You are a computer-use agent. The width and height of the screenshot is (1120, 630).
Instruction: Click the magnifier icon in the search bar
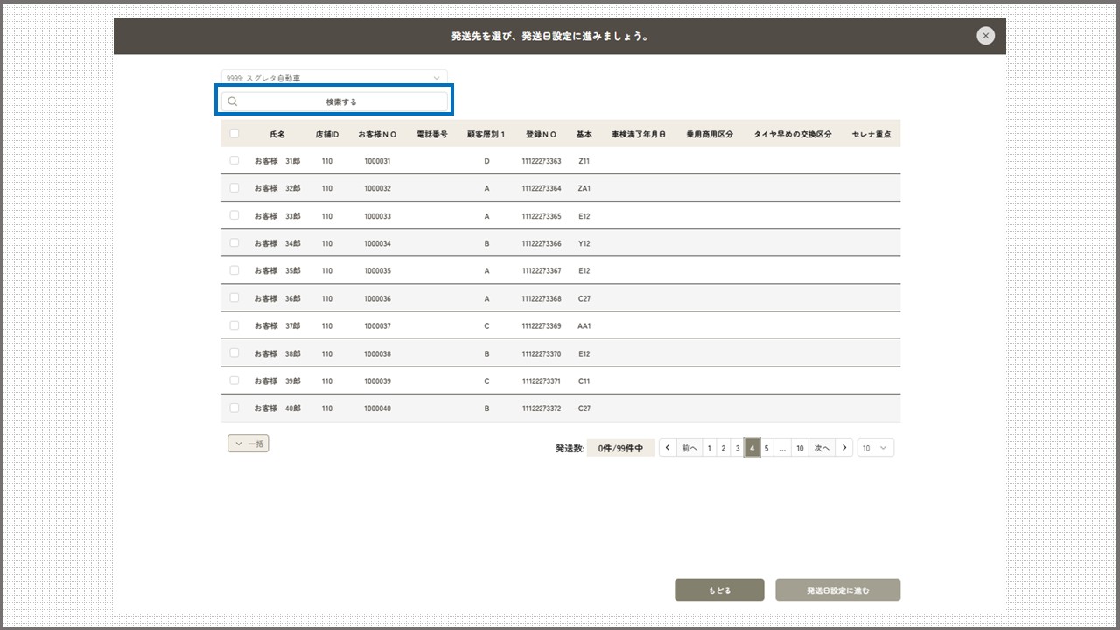pyautogui.click(x=233, y=101)
